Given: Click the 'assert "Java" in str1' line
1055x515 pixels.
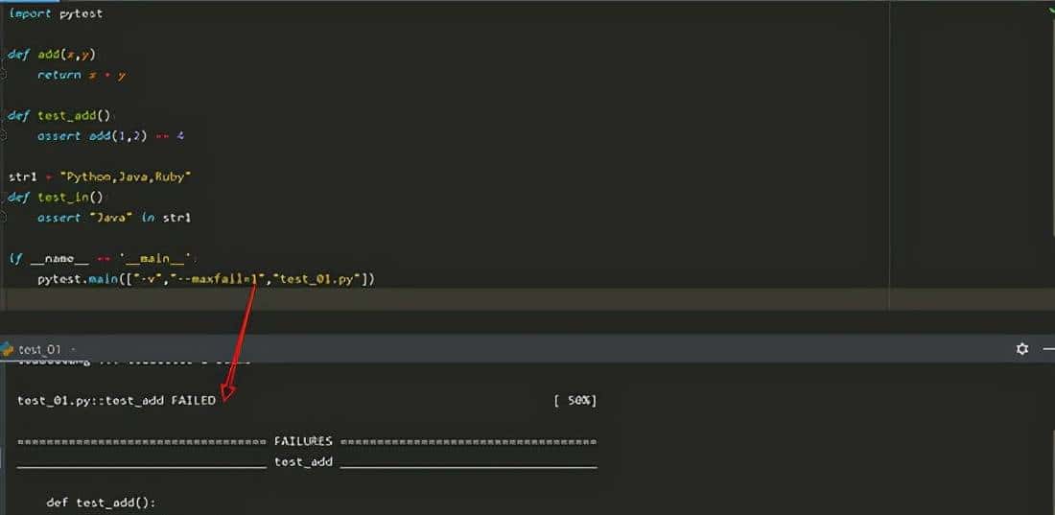Looking at the screenshot, I should (114, 218).
